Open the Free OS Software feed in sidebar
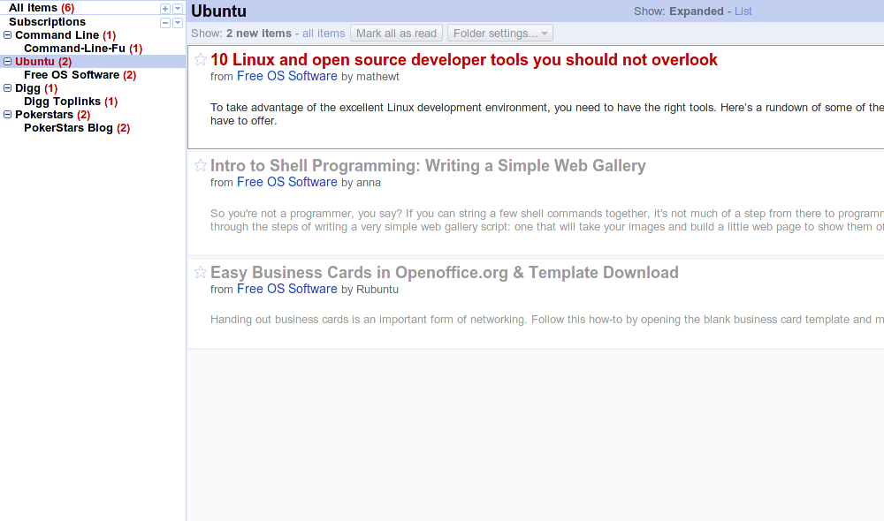Screen dimensions: 884x521 (x=80, y=75)
